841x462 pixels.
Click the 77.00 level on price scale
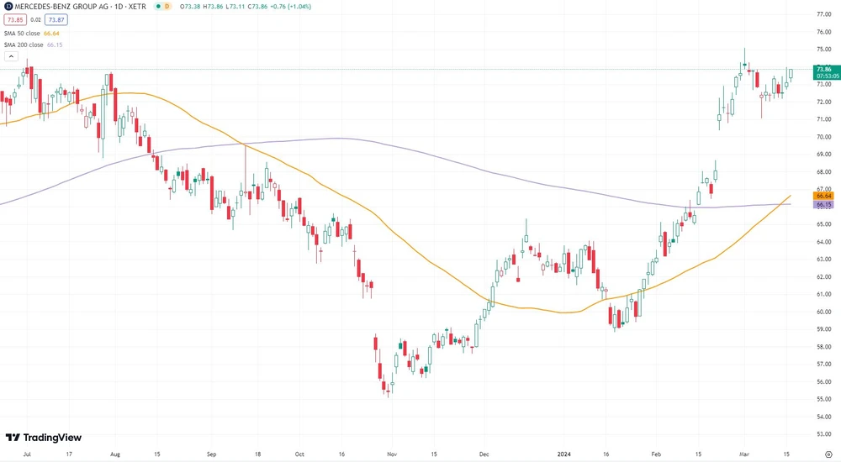pos(824,14)
